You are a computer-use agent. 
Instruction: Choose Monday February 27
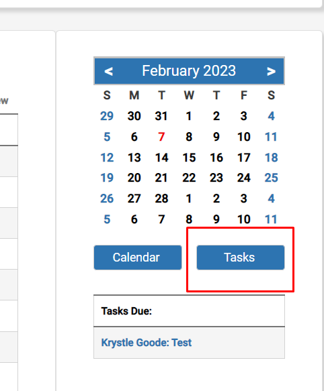click(134, 199)
